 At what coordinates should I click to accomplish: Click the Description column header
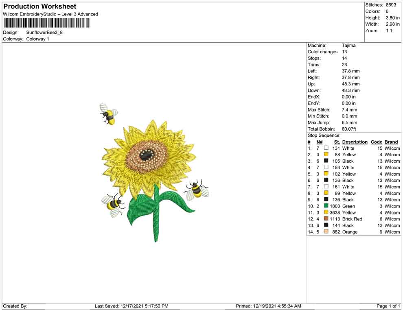(355, 142)
